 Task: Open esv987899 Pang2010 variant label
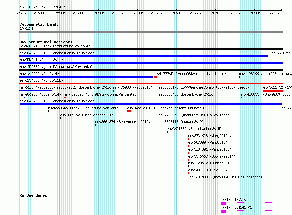[208, 142]
